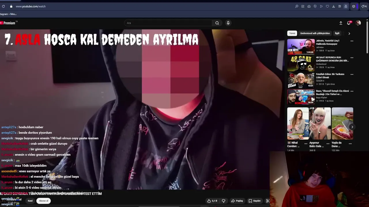Image resolution: width=369 pixels, height=207 pixels.
Task: Open options for '48 SAAT BOYUNCA RUH' video
Action: [x=352, y=58]
